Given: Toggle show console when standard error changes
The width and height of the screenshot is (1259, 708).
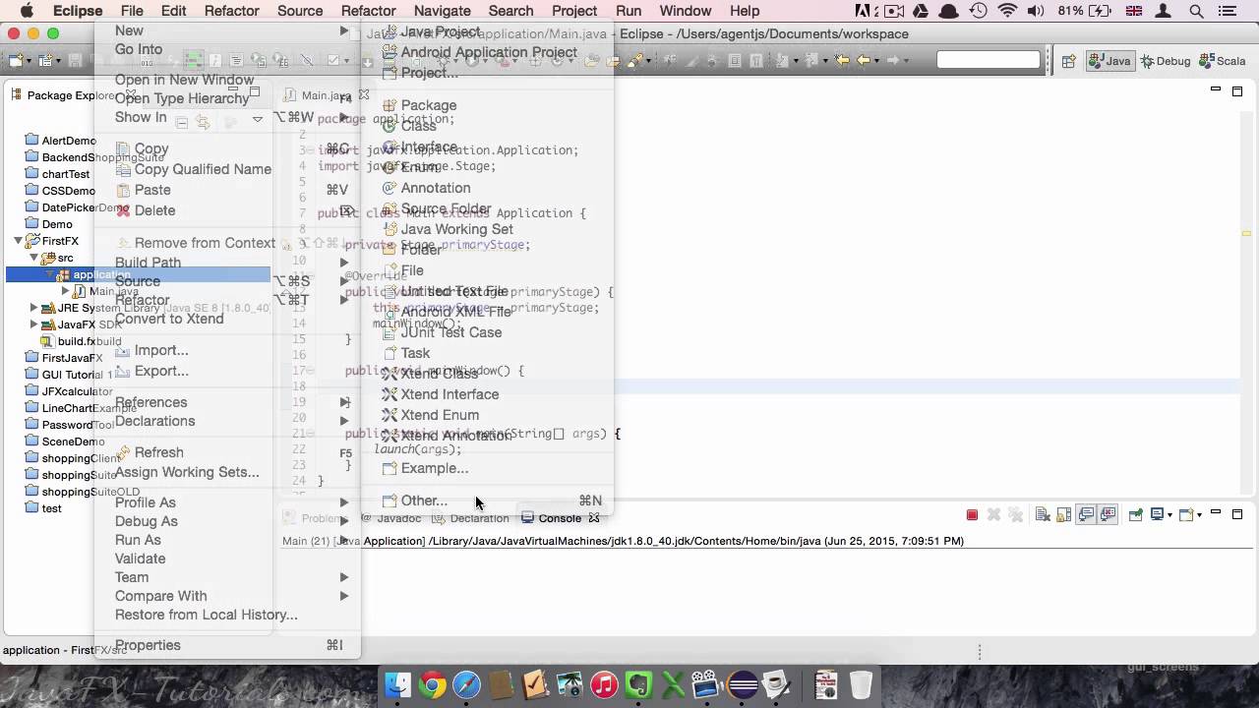Looking at the screenshot, I should 1108,515.
